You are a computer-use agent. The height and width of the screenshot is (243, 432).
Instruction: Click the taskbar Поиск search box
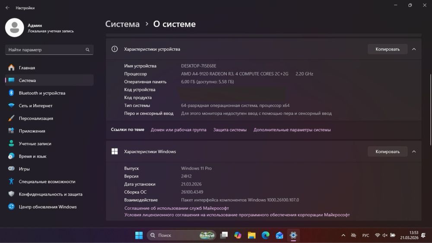pos(181,235)
